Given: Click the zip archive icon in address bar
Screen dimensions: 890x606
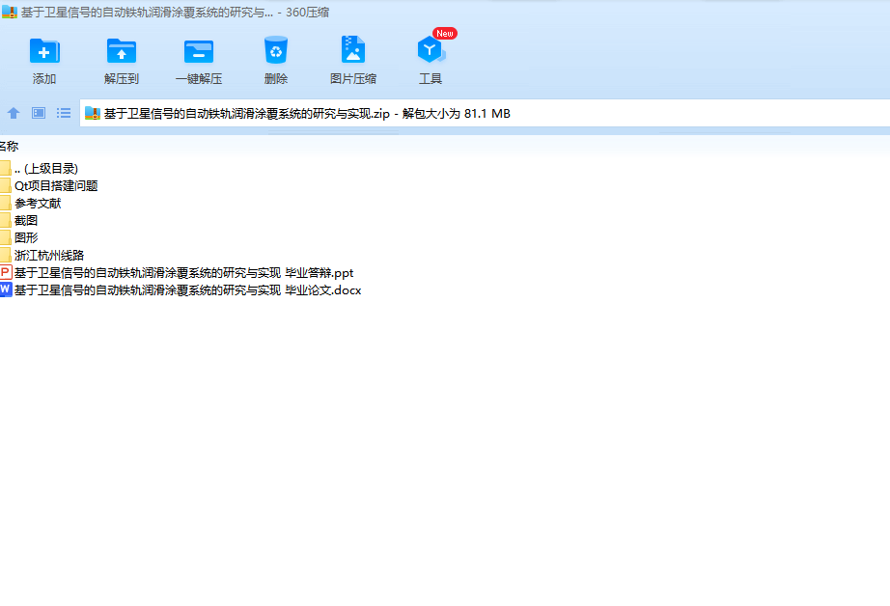Looking at the screenshot, I should pyautogui.click(x=93, y=114).
